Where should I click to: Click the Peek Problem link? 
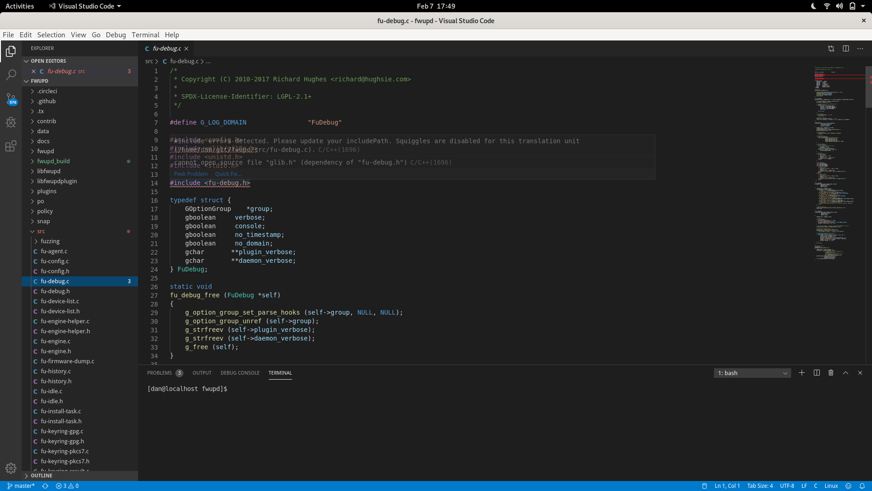[x=191, y=174]
